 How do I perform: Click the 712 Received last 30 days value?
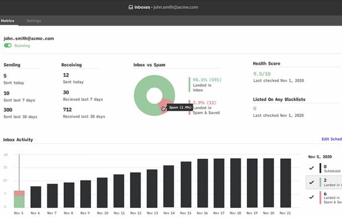pos(68,110)
